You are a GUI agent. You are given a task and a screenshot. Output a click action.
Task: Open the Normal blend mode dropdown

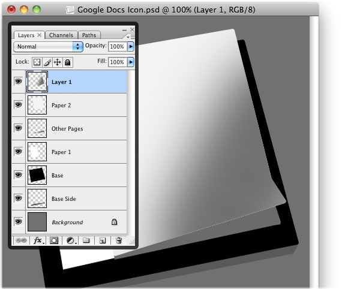tap(48, 47)
